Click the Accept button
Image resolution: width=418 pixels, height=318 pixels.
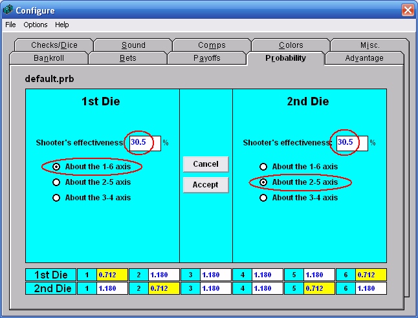pyautogui.click(x=205, y=185)
